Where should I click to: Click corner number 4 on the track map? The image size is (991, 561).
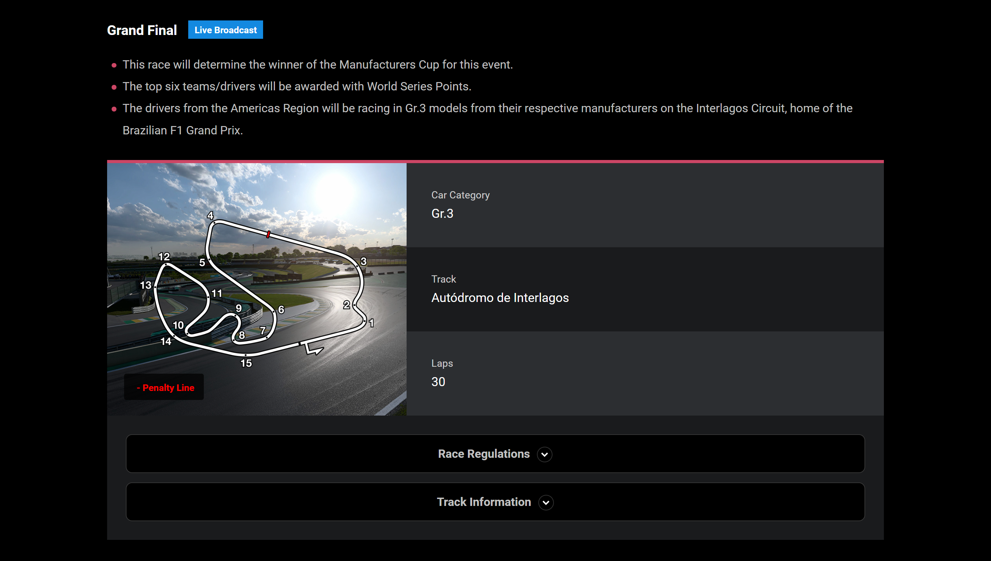210,215
